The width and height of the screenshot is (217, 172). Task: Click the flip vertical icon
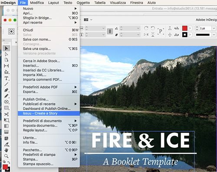(153, 35)
